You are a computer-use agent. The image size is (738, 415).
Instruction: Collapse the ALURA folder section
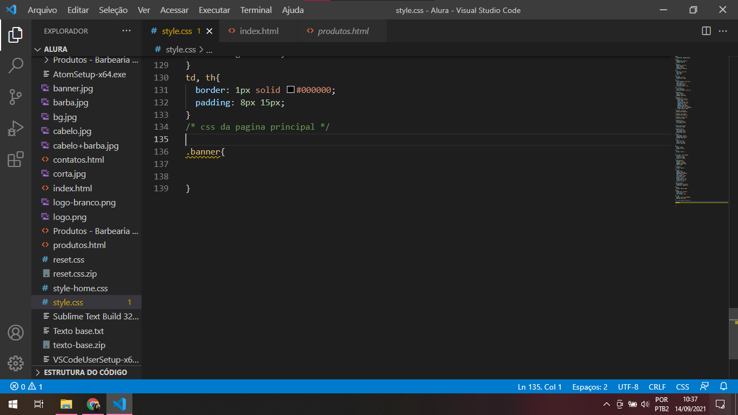[86, 49]
